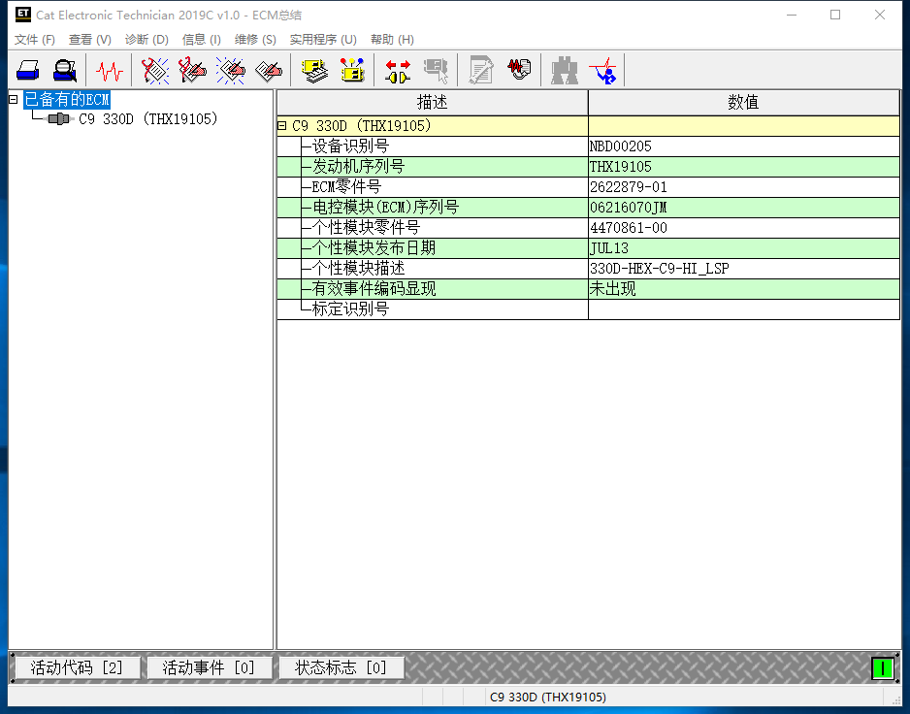Select the 个性模块零件号 row
This screenshot has height=714, width=910.
pos(589,228)
